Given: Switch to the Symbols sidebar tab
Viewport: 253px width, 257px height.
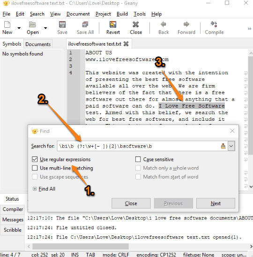Looking at the screenshot, I should click(12, 44).
